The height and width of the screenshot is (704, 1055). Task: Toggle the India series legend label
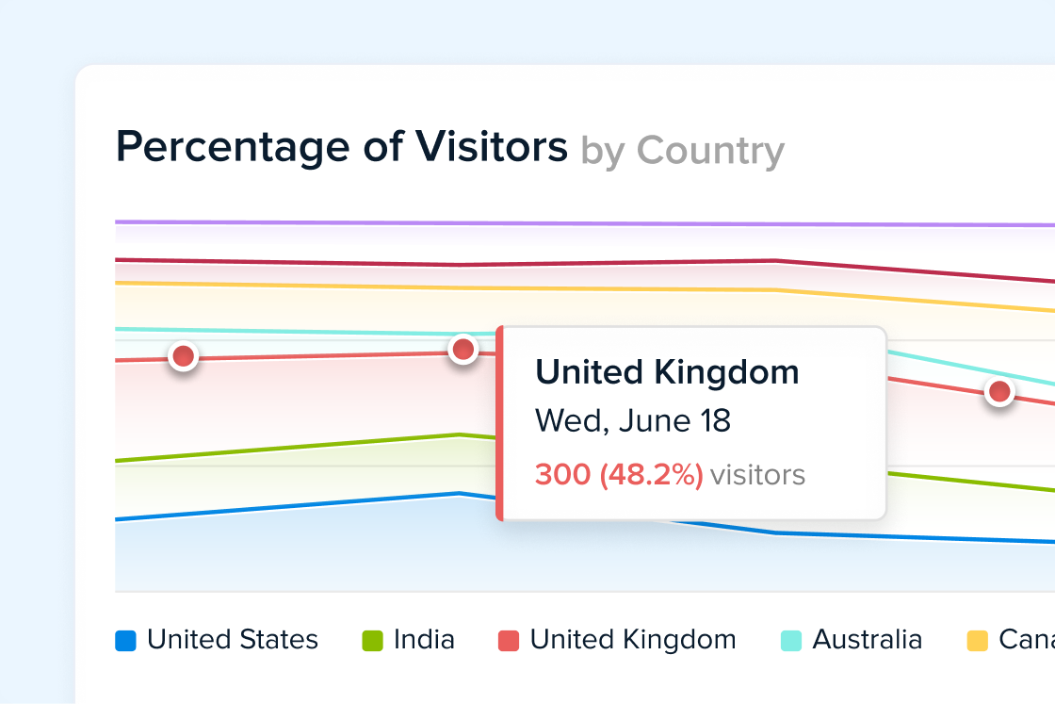pos(424,640)
